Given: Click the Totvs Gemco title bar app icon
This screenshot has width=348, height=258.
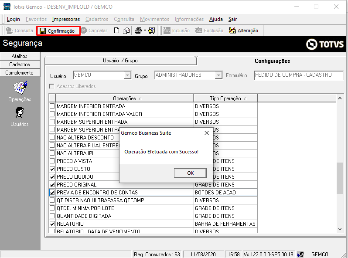Looking at the screenshot, I should tap(7, 7).
